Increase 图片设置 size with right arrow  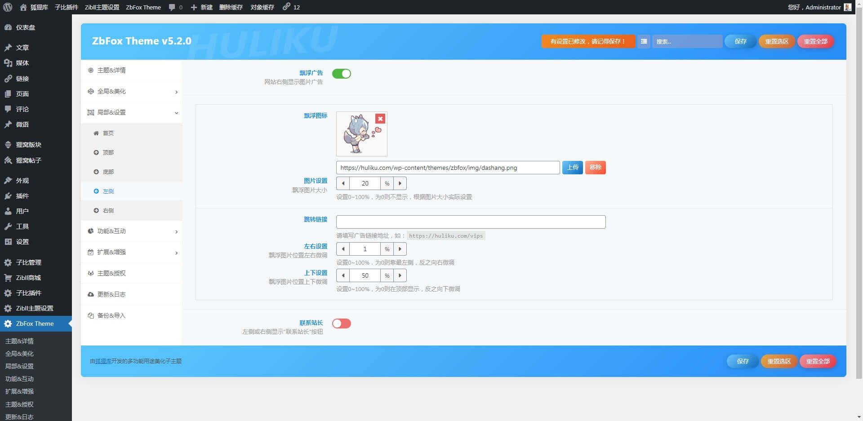pyautogui.click(x=400, y=183)
